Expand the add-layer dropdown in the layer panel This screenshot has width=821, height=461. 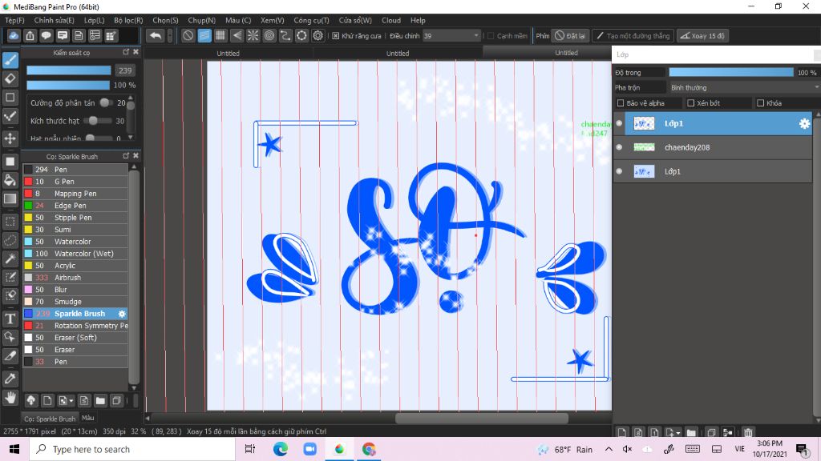click(x=673, y=432)
